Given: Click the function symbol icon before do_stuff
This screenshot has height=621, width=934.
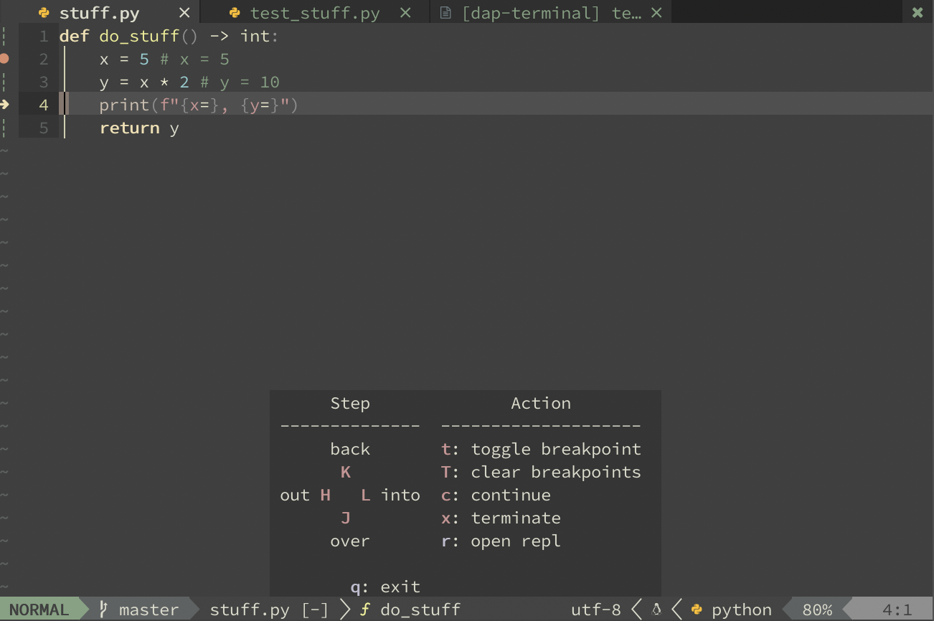Looking at the screenshot, I should pyautogui.click(x=365, y=610).
